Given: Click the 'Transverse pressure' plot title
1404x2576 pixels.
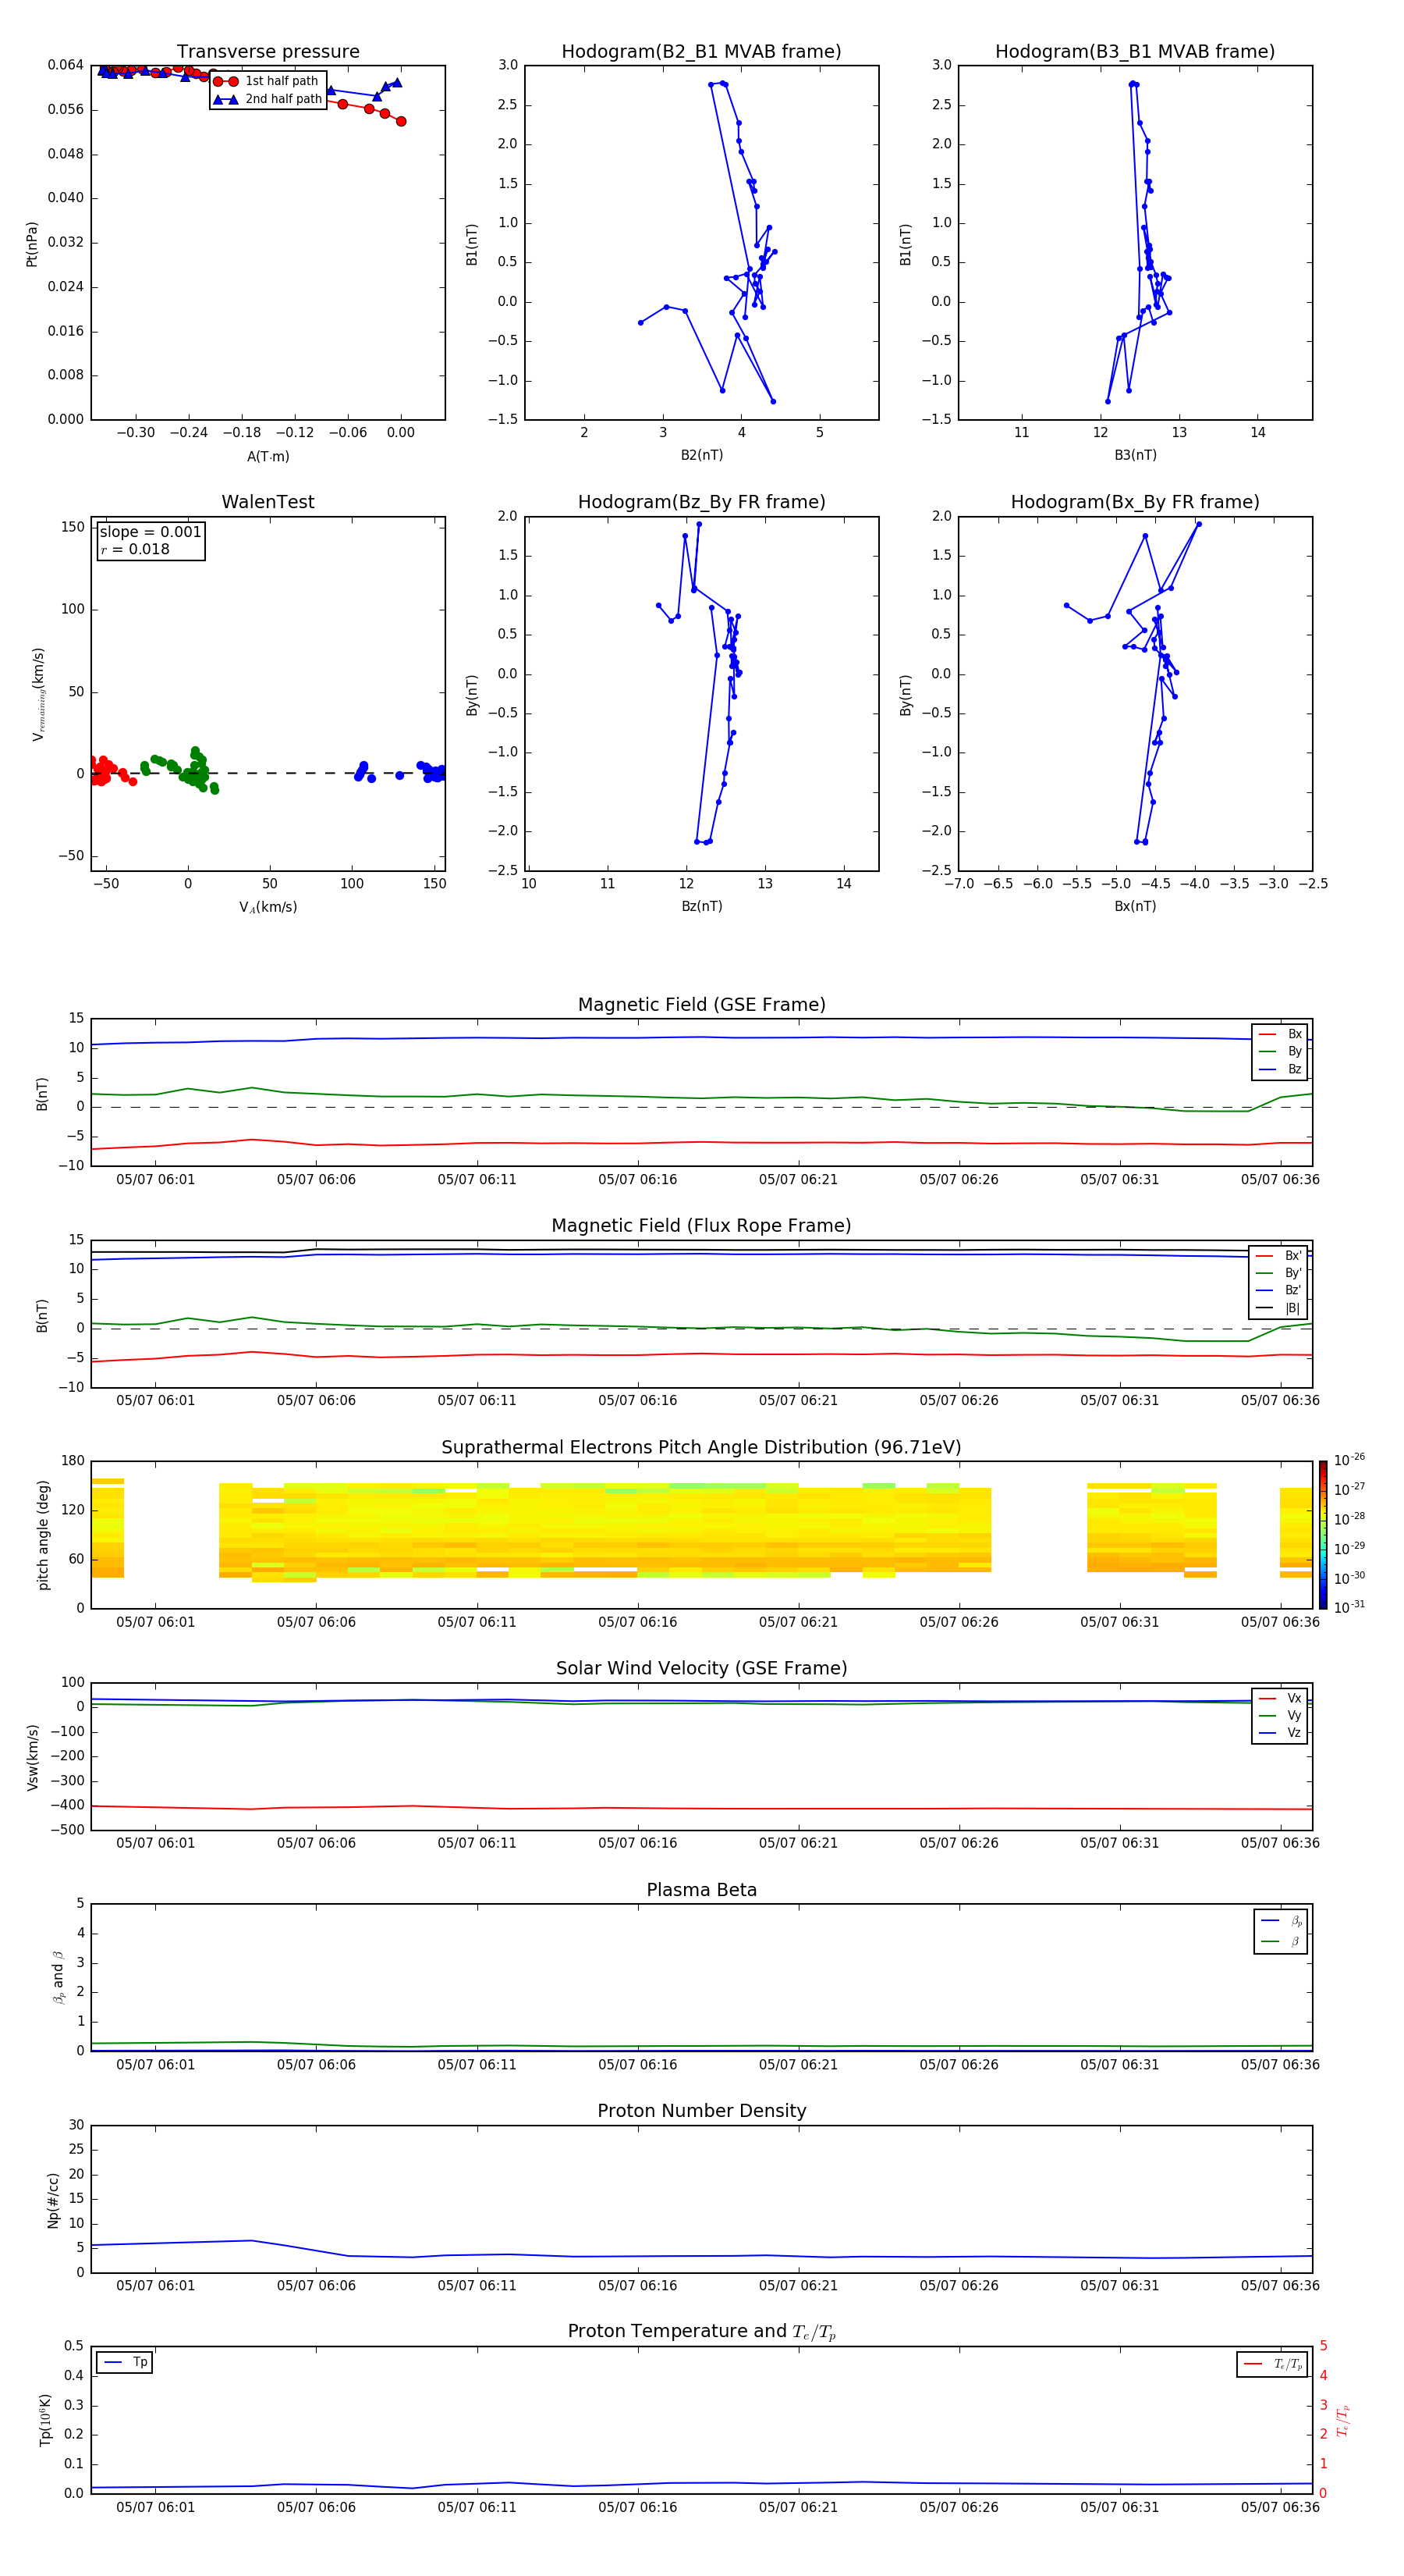Looking at the screenshot, I should (x=268, y=52).
